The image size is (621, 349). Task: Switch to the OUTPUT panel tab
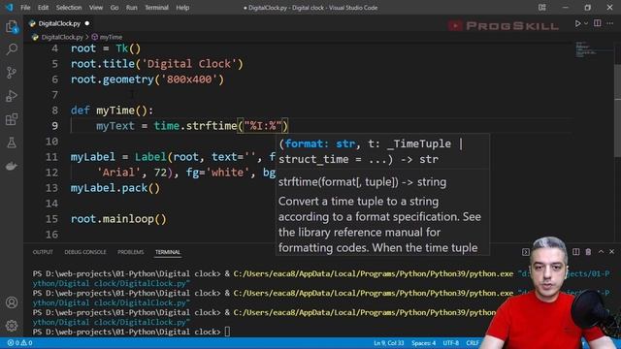click(x=43, y=252)
